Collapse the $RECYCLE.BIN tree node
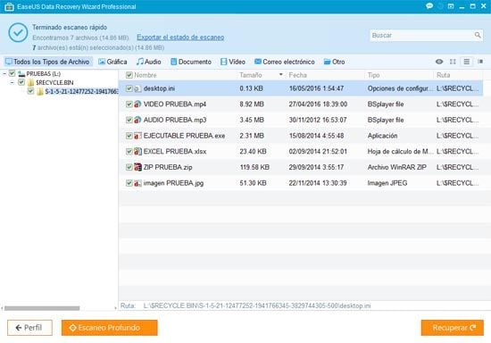491x343 pixels. tap(12, 83)
